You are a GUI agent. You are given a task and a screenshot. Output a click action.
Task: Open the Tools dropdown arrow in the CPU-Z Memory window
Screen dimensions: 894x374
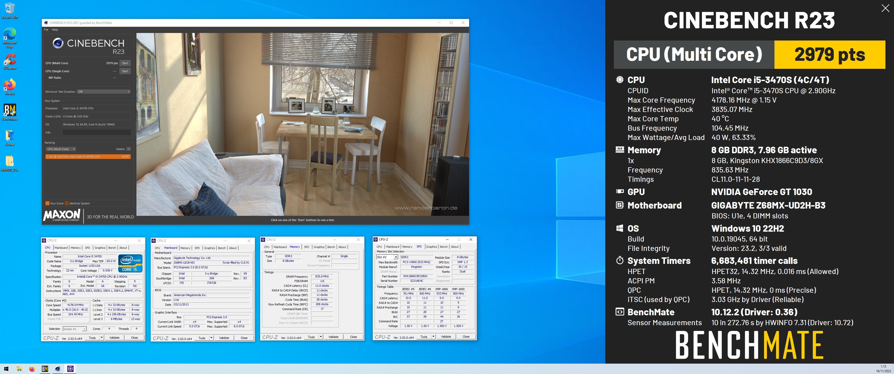[x=321, y=337]
